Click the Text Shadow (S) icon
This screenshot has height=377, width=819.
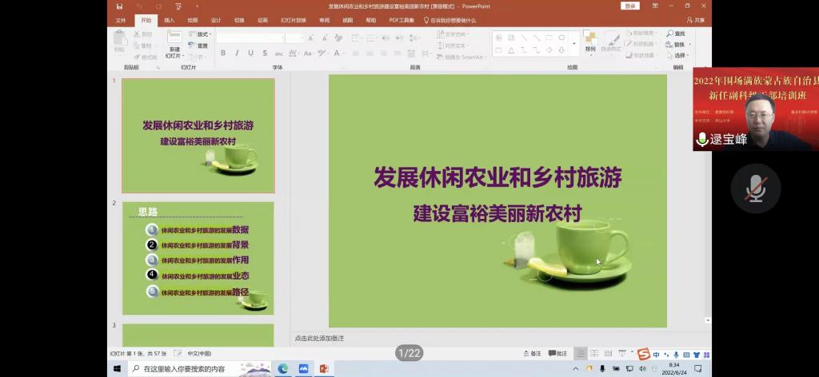pyautogui.click(x=264, y=53)
